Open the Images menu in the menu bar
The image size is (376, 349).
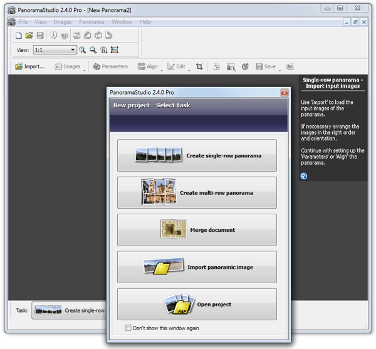coord(63,22)
